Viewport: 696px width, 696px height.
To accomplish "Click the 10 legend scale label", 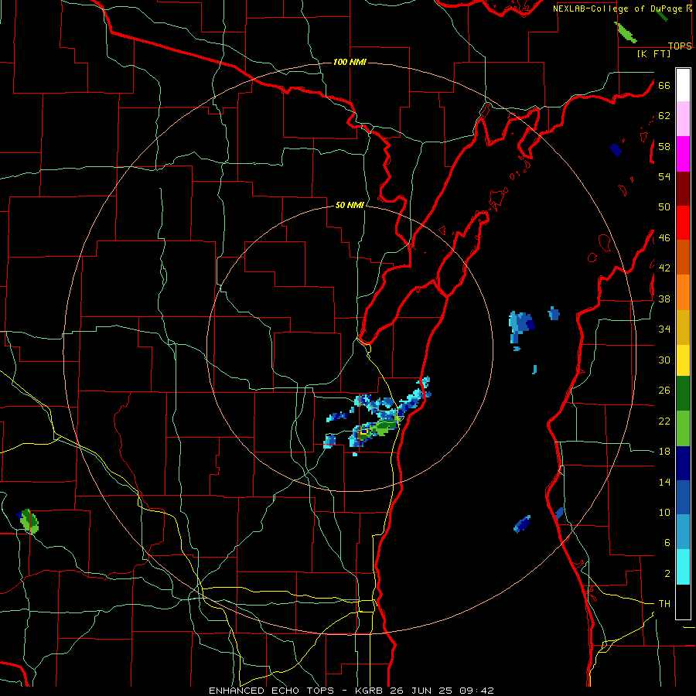I will 664,512.
